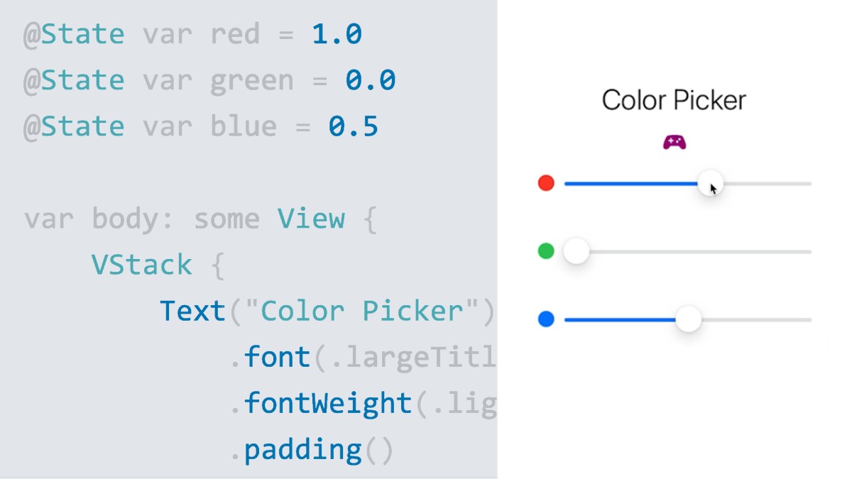852x479 pixels.
Task: Click the Color Picker title text
Action: click(x=674, y=100)
